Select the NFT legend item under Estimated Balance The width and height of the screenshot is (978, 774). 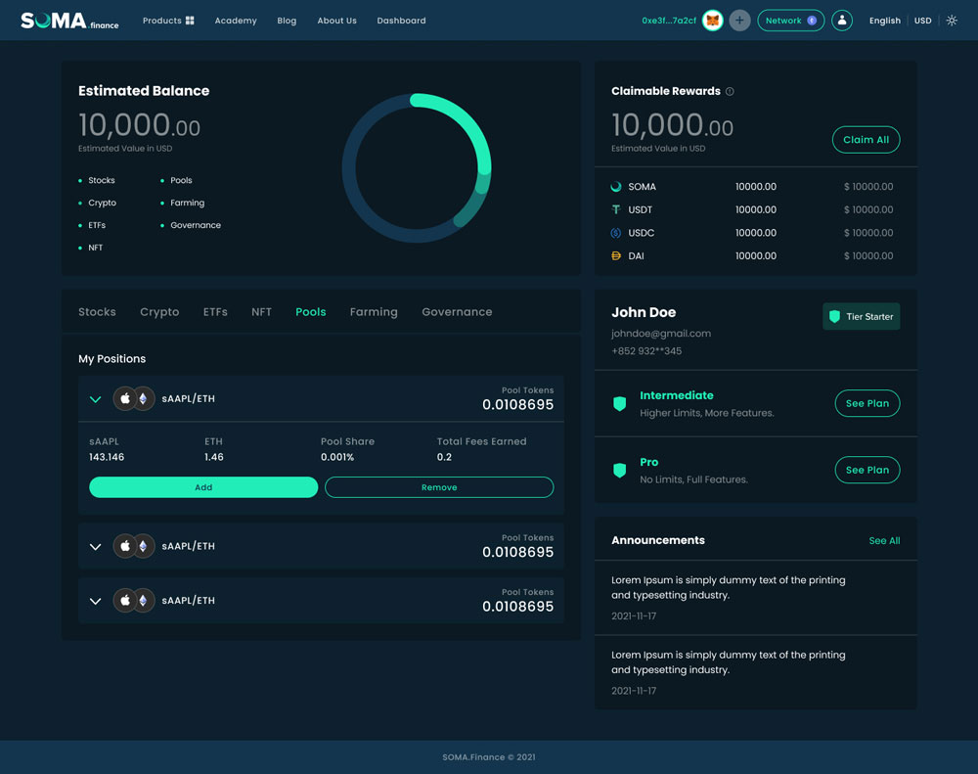tap(90, 248)
